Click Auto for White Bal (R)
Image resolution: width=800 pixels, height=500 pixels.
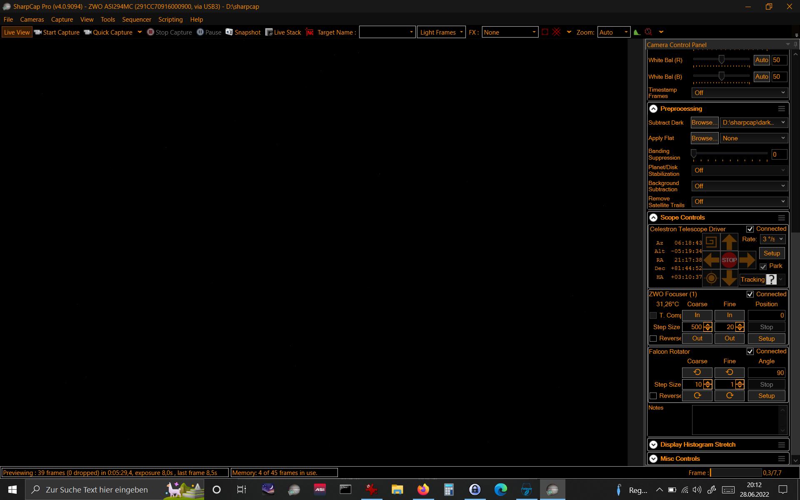tap(762, 60)
